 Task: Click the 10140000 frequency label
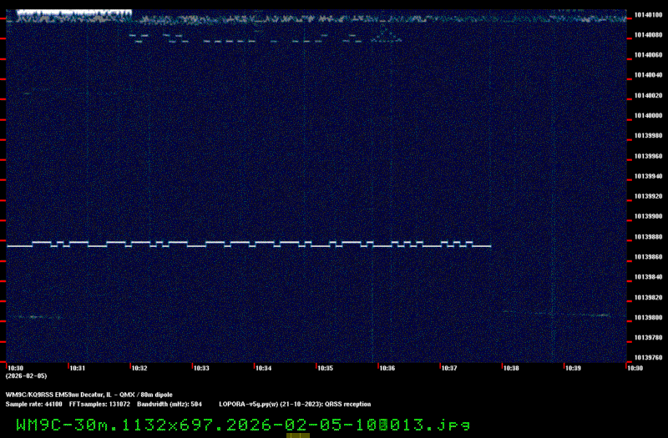click(x=648, y=115)
